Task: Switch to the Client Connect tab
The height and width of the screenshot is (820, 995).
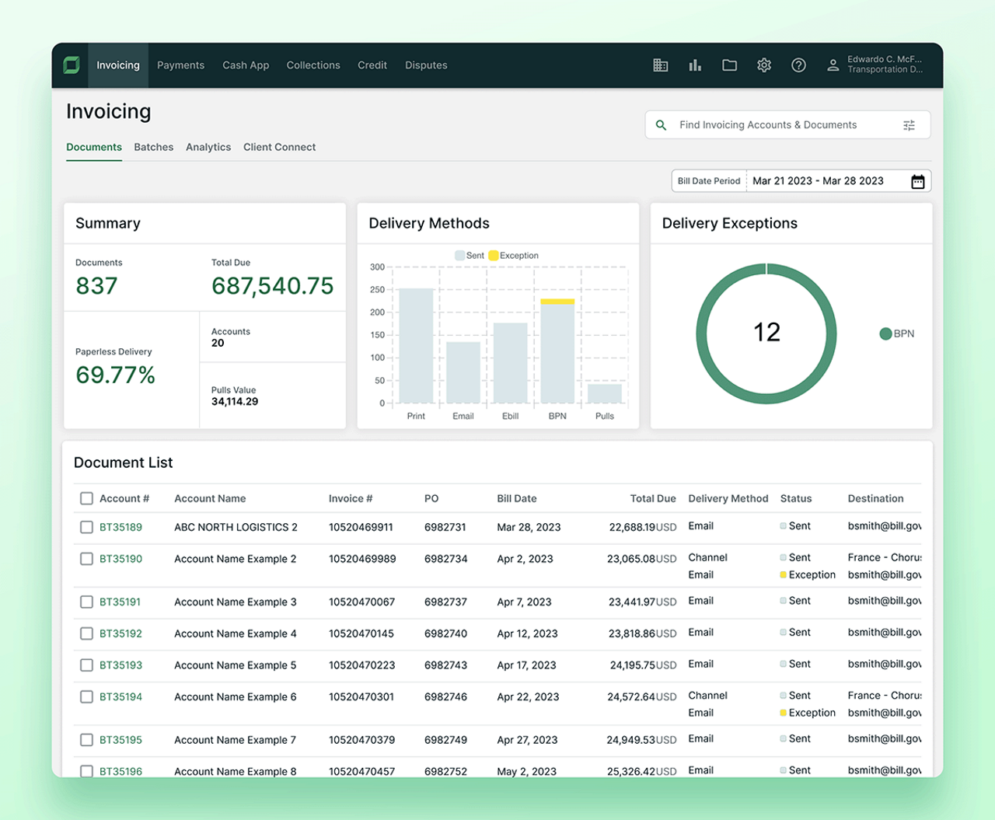Action: coord(279,147)
